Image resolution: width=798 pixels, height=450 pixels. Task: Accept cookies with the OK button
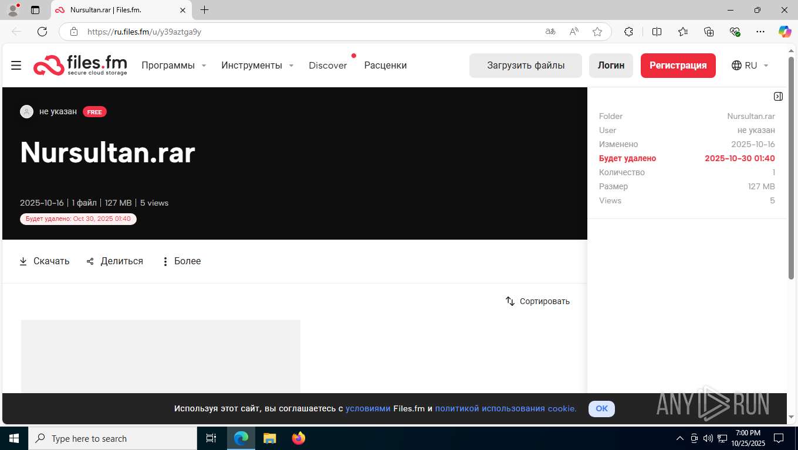click(601, 408)
